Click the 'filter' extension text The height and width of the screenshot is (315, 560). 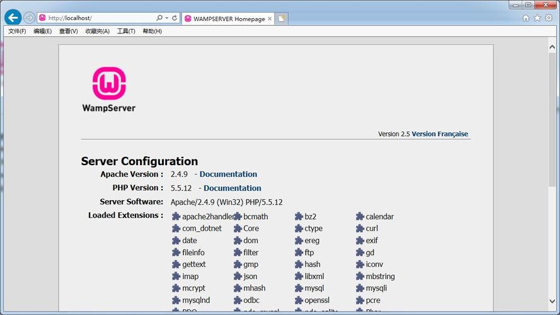[251, 253]
